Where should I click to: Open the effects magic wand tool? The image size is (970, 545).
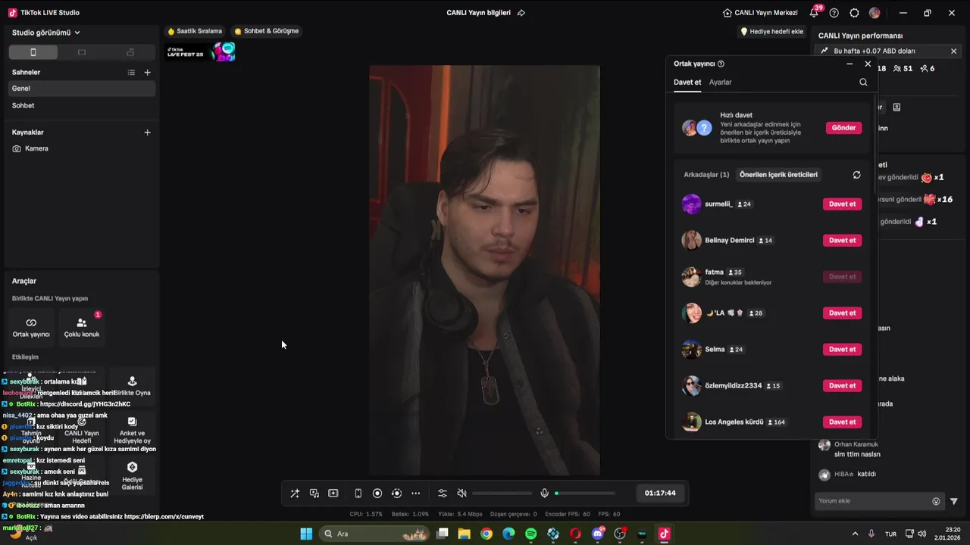point(295,494)
